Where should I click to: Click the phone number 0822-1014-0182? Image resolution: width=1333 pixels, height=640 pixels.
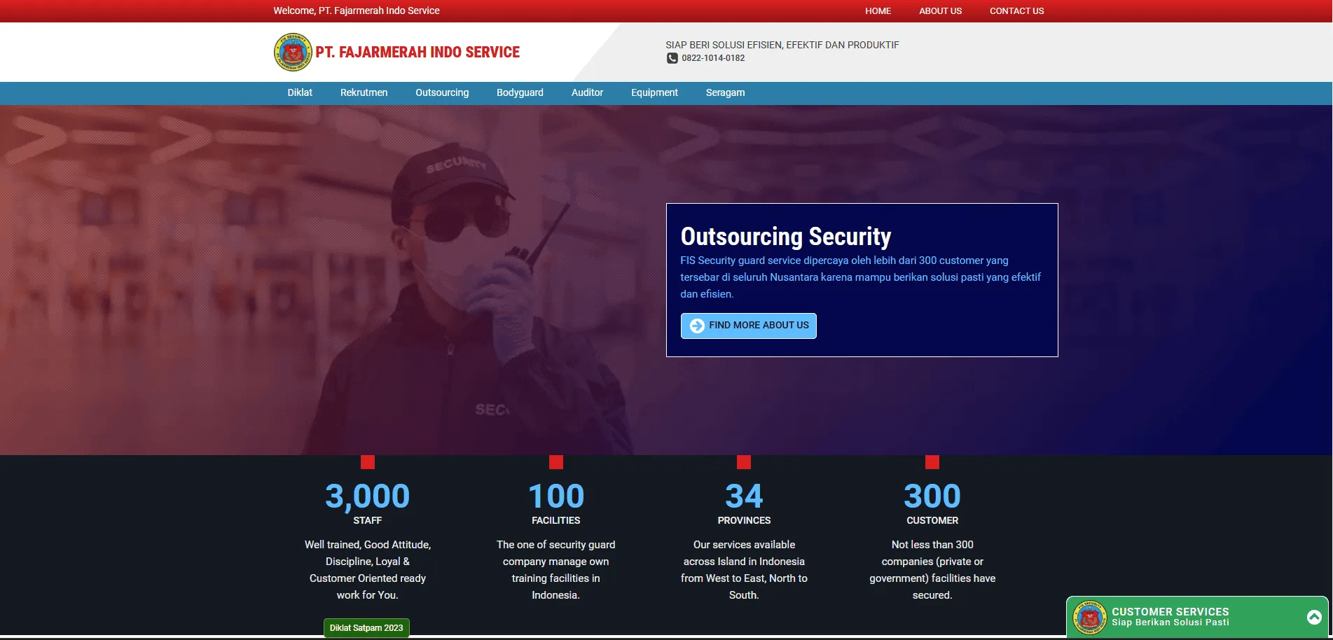coord(713,58)
